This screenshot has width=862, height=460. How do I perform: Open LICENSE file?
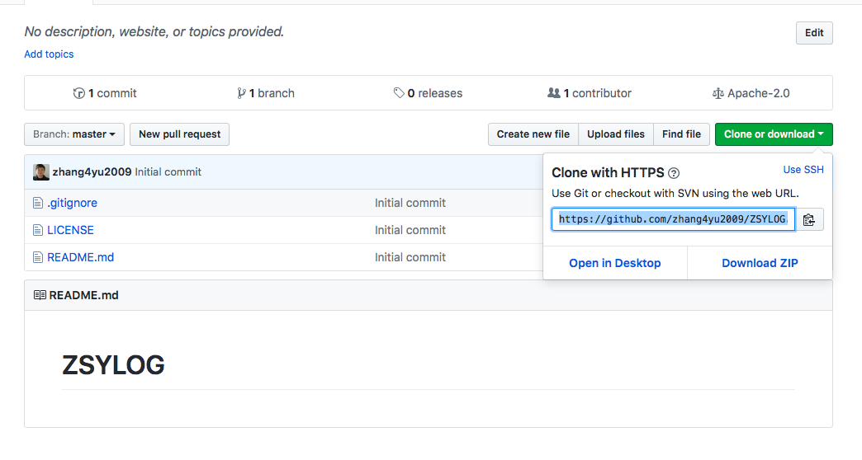pos(70,230)
